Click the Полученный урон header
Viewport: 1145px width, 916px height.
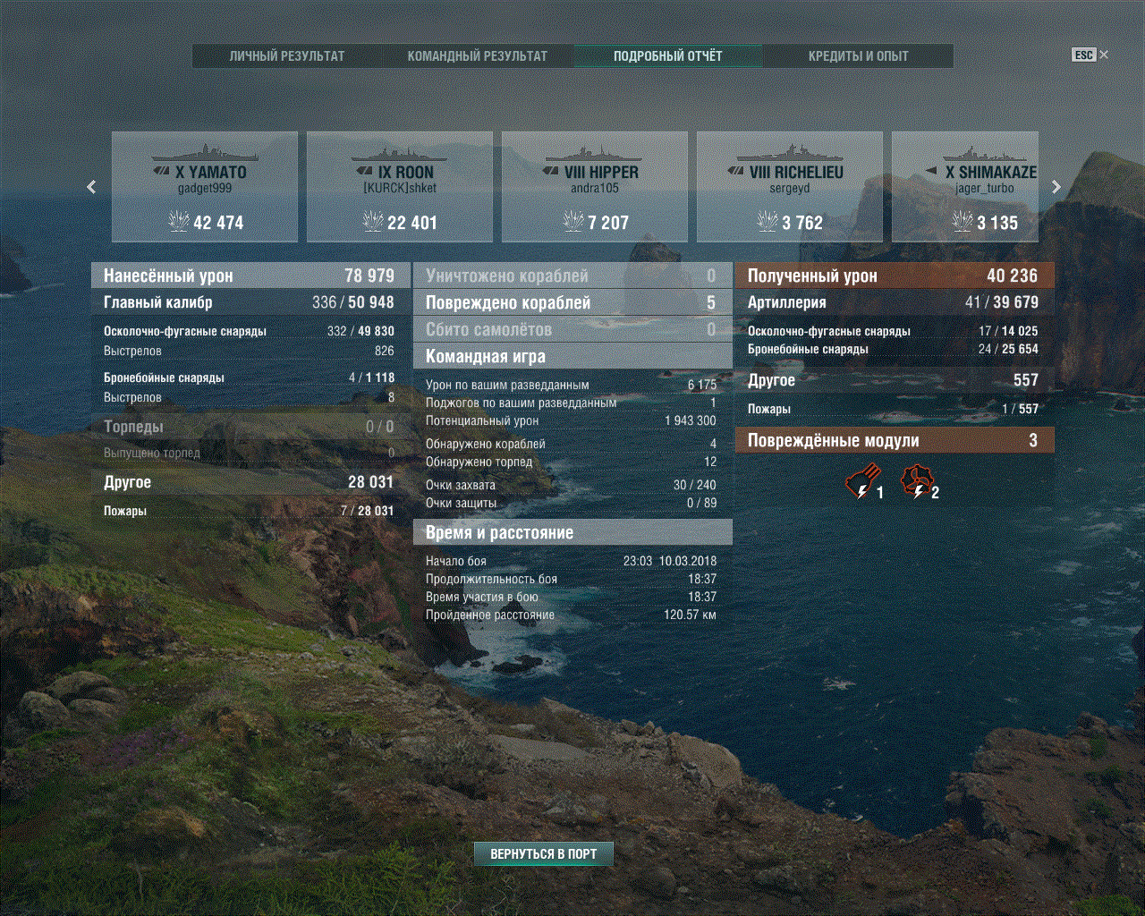[895, 276]
